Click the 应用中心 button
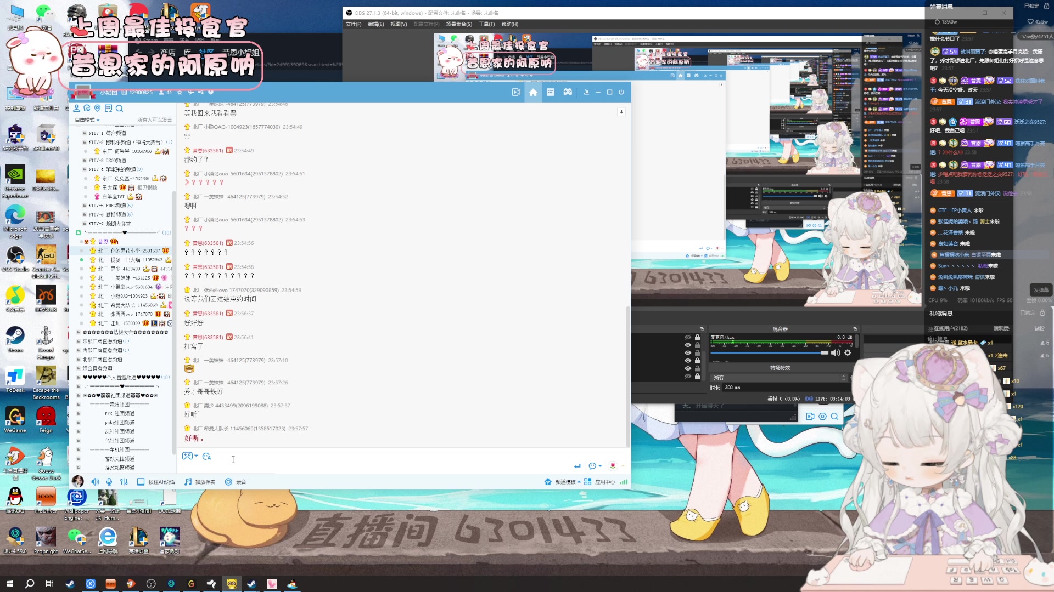 click(x=600, y=482)
